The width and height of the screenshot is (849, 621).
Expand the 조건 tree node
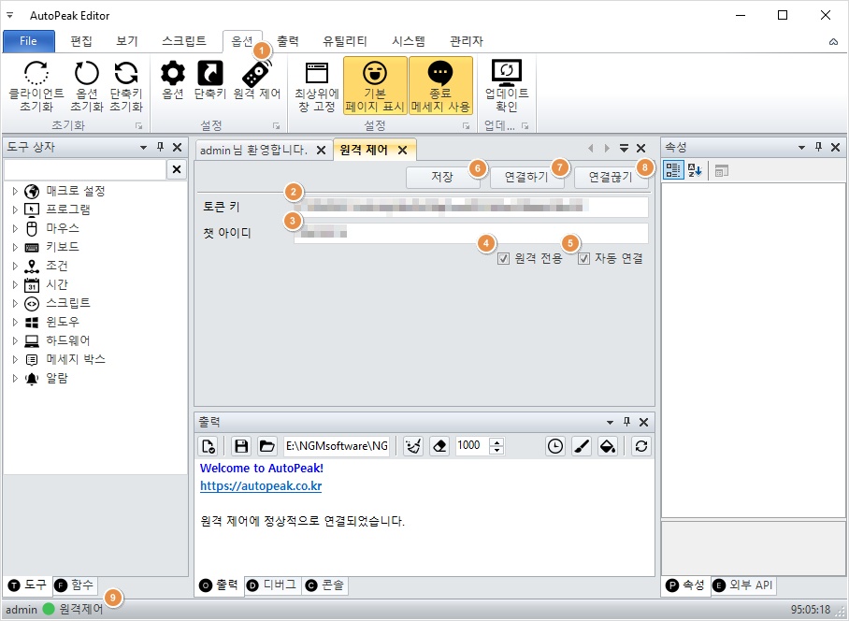[x=15, y=266]
